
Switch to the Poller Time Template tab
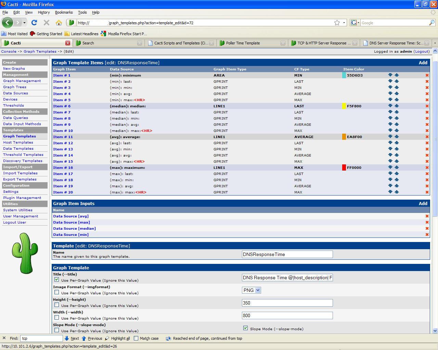pyautogui.click(x=253, y=43)
